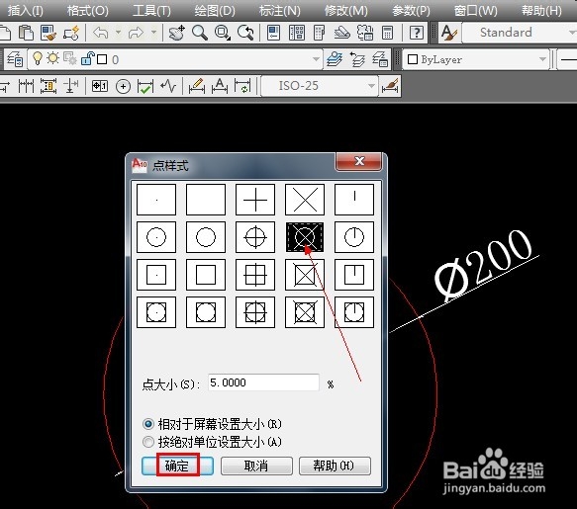Click the Center Mark icon
This screenshot has height=509, width=577.
coord(123,87)
